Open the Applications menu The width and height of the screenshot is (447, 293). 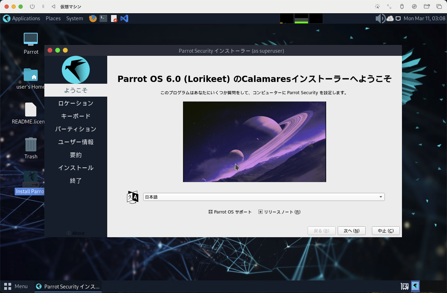[26, 18]
